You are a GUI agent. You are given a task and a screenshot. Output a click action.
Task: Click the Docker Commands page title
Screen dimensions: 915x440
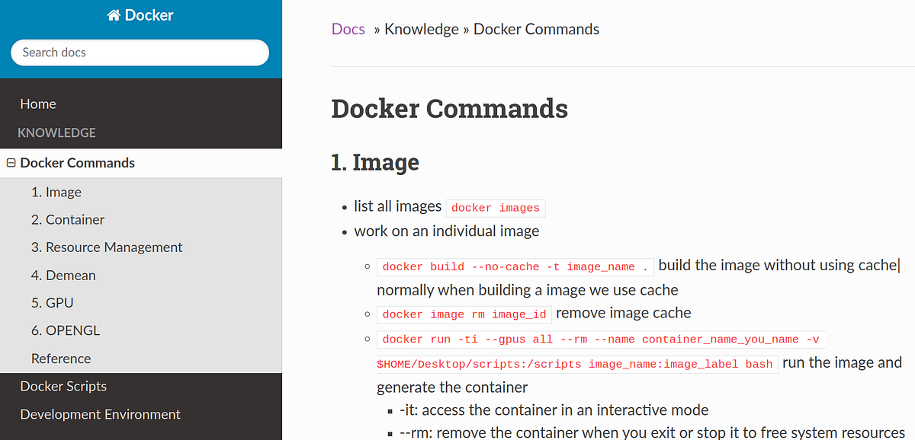pos(449,108)
